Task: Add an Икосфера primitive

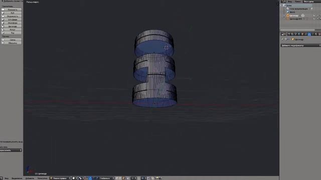Action: tap(11, 23)
